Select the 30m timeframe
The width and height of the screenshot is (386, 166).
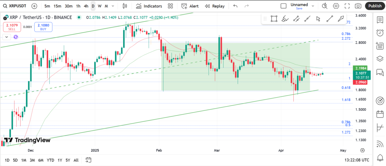click(69, 6)
